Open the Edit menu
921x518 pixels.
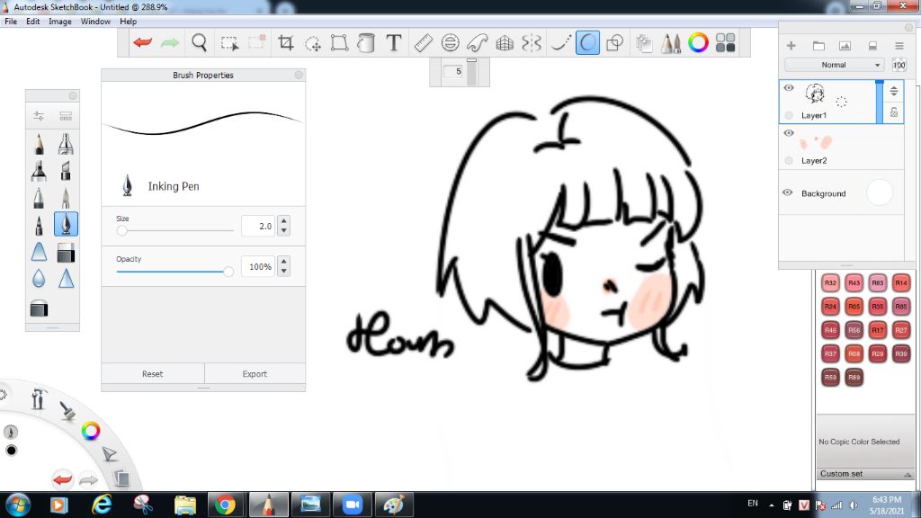(x=33, y=22)
